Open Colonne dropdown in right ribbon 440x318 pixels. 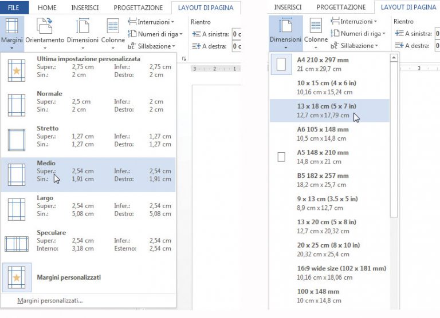click(x=316, y=33)
